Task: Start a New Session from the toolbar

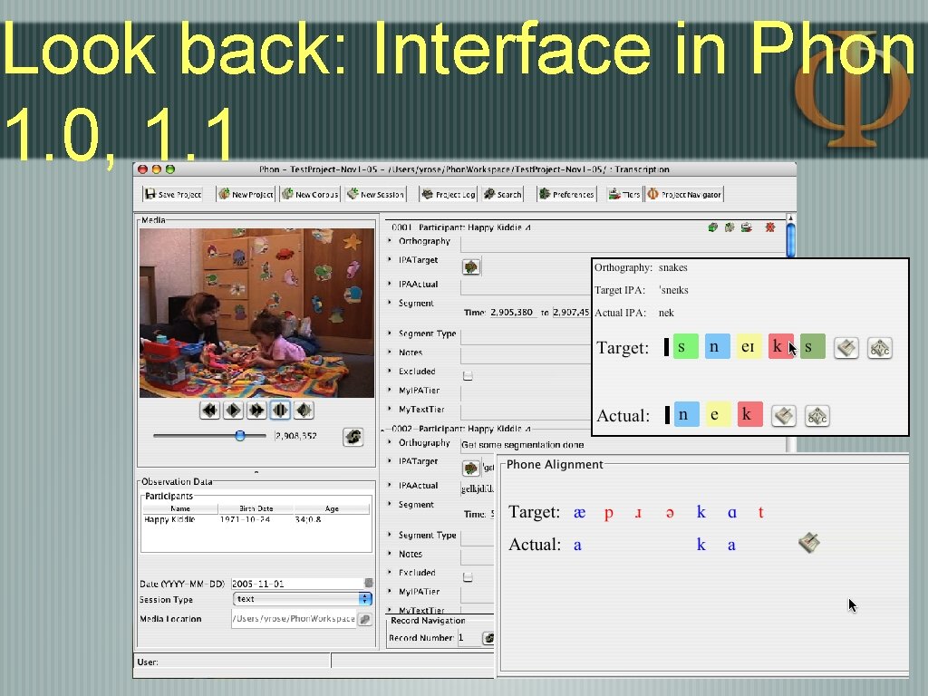Action: pos(376,194)
